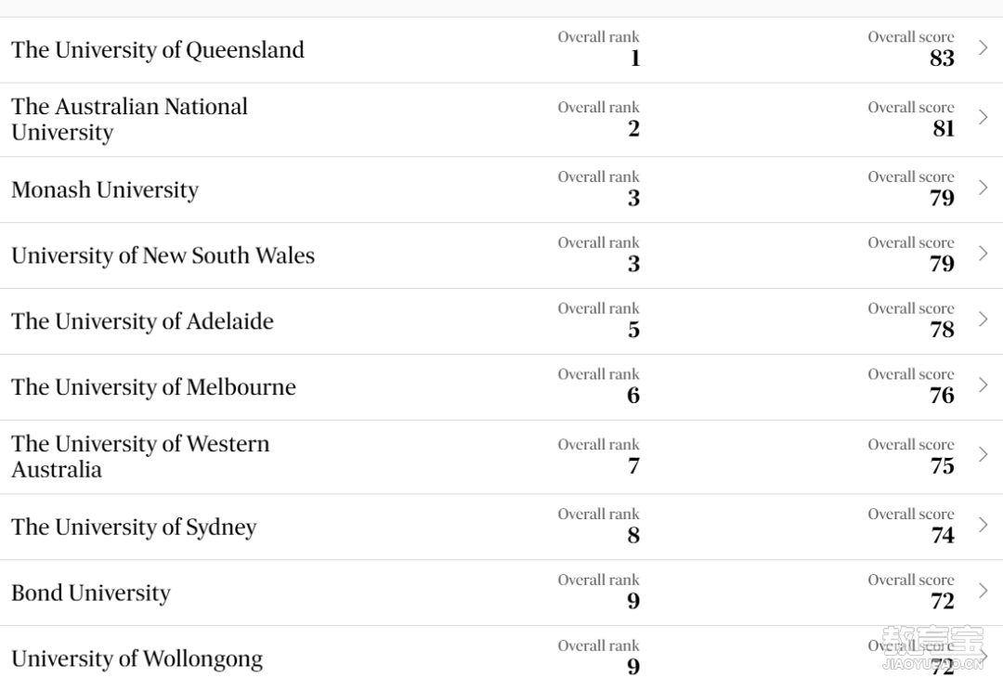Screen dimensions: 1003x691
Task: Expand the University of Queensland row chevron
Action: click(x=983, y=47)
